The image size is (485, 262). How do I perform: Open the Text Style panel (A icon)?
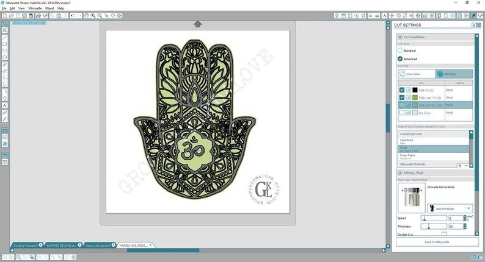384,15
